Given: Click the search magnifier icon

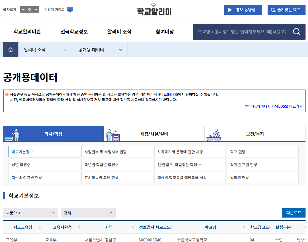Looking at the screenshot, I should (x=296, y=32).
